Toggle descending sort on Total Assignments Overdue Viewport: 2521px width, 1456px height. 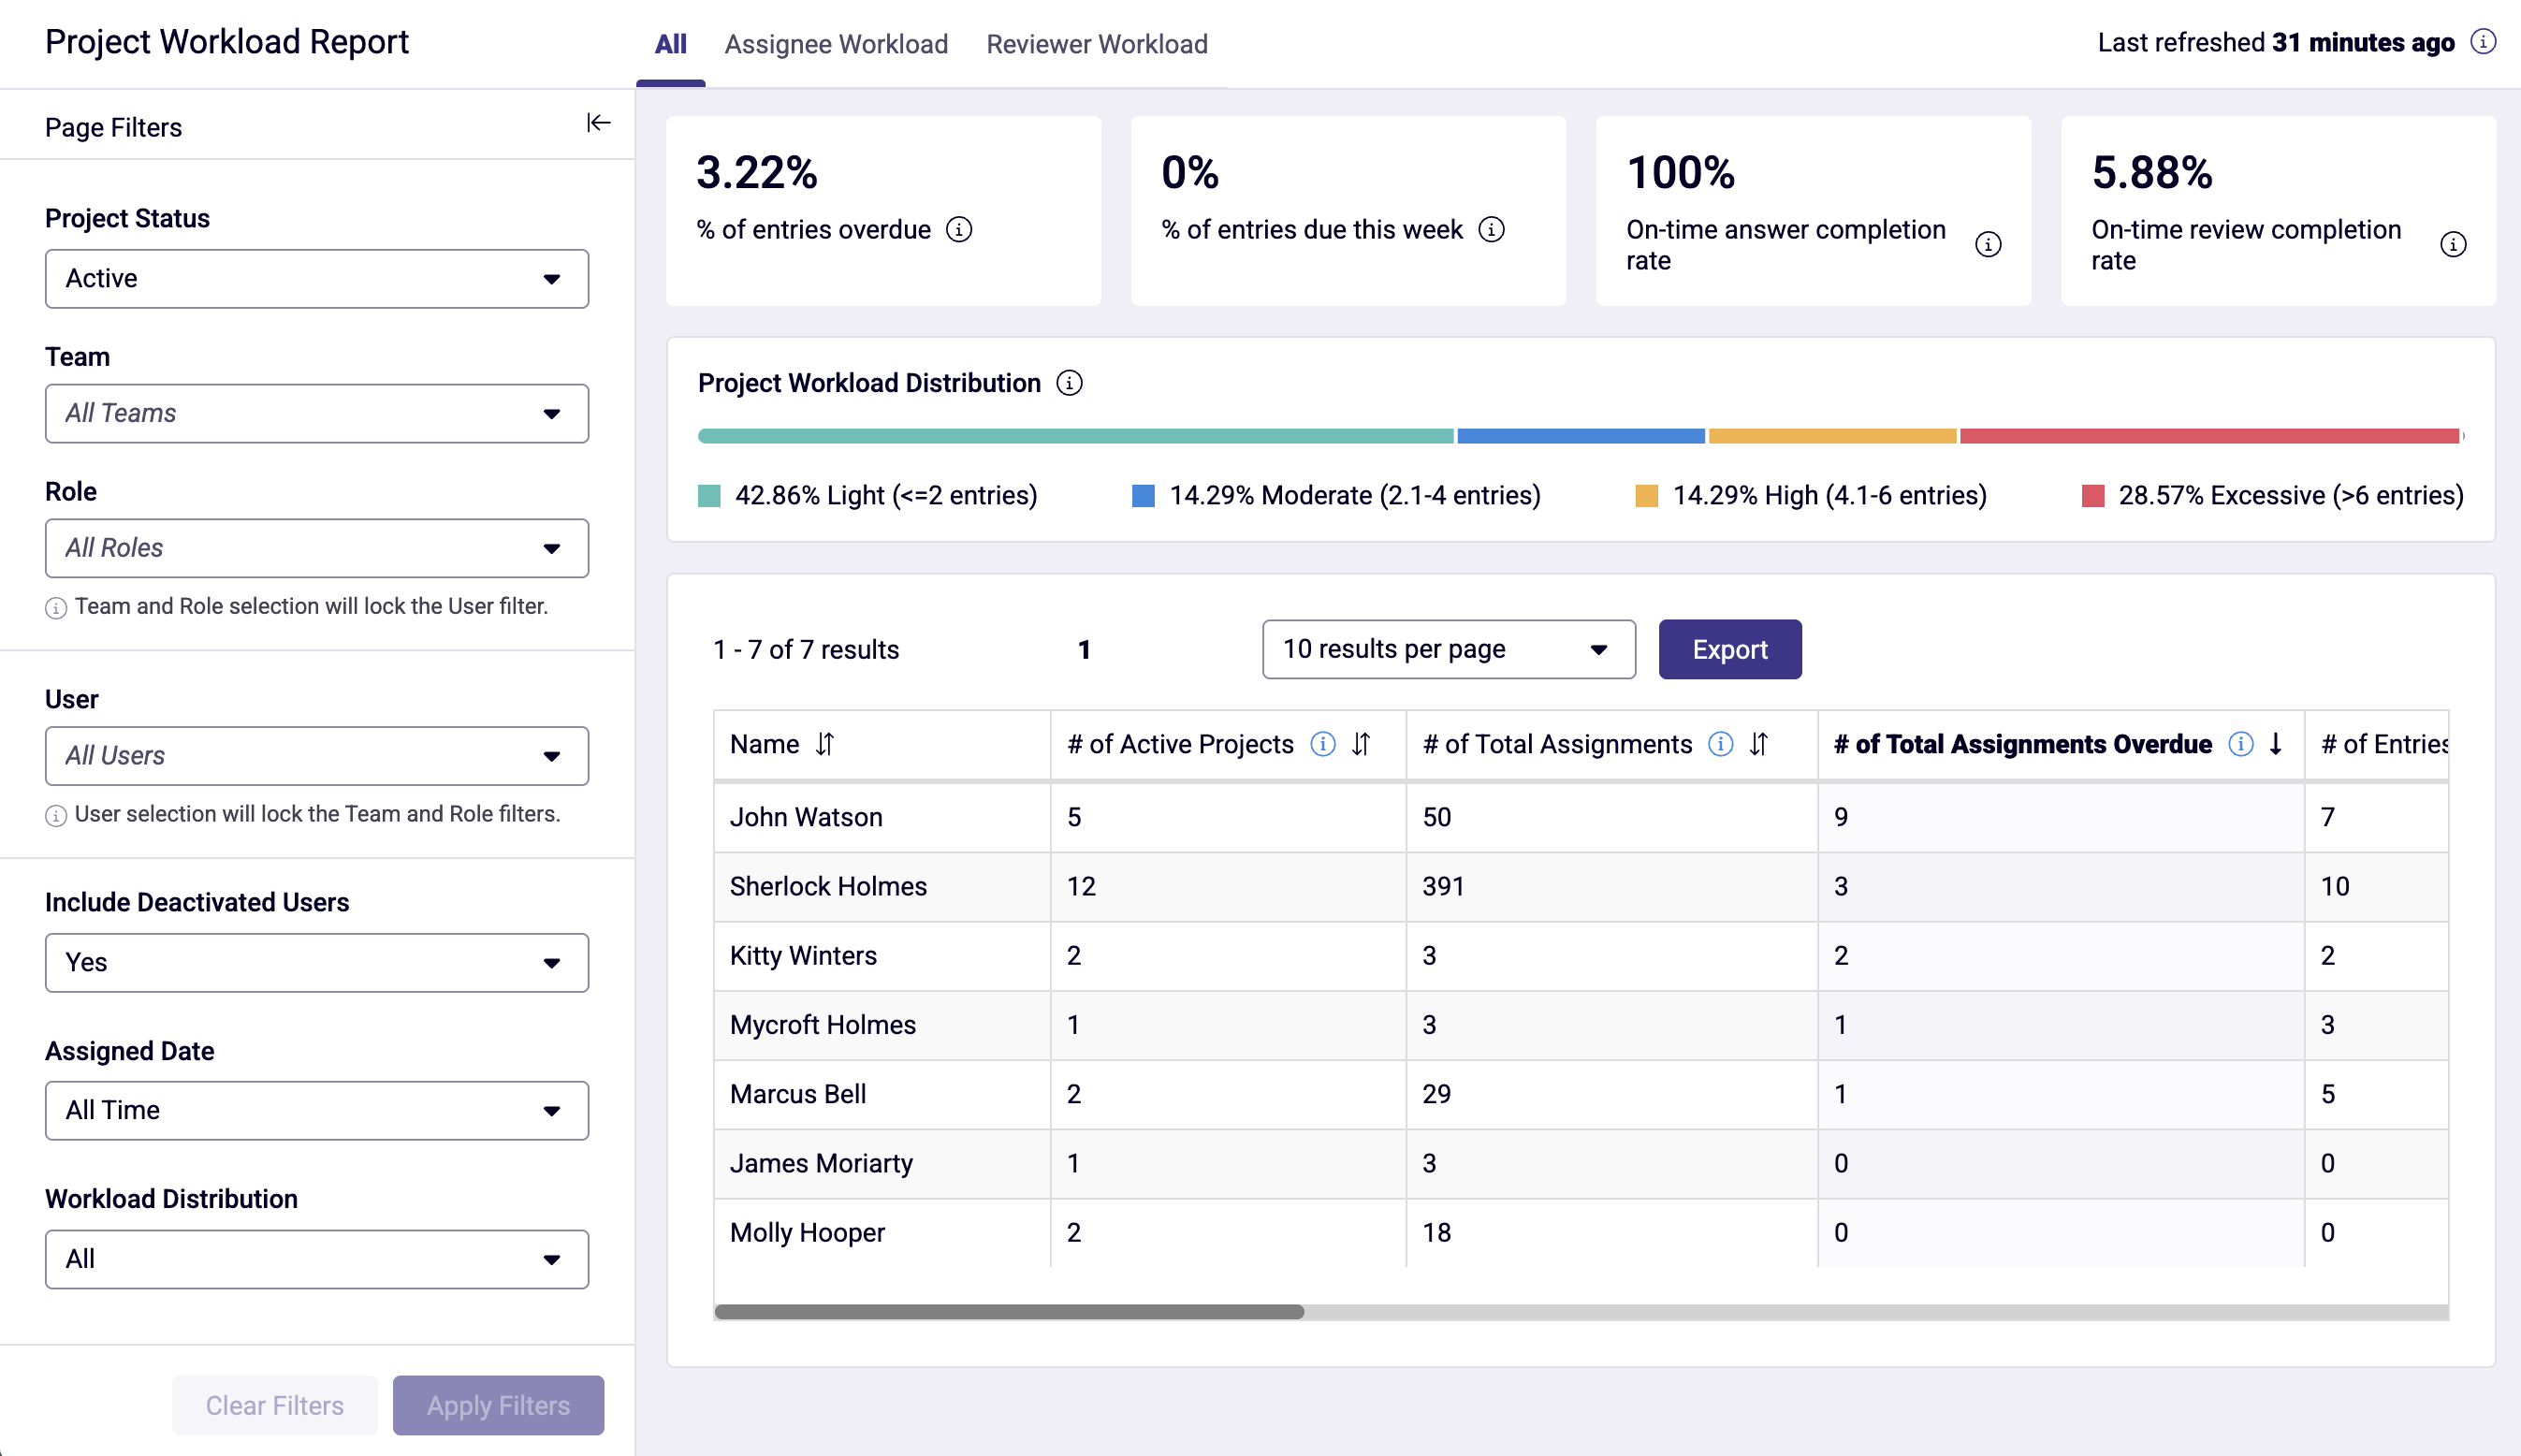coord(2276,744)
